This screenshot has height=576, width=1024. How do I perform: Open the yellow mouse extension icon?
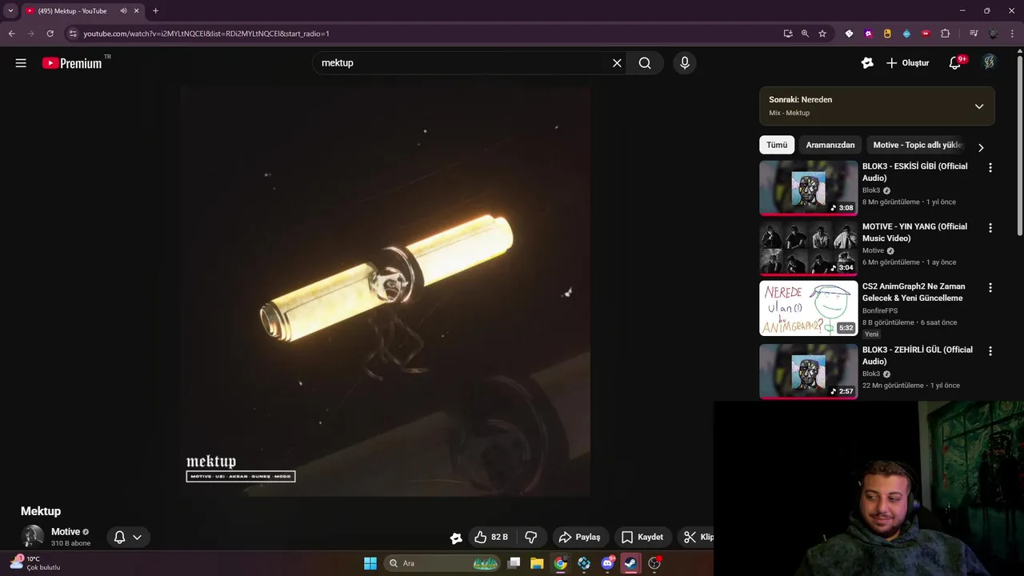887,34
